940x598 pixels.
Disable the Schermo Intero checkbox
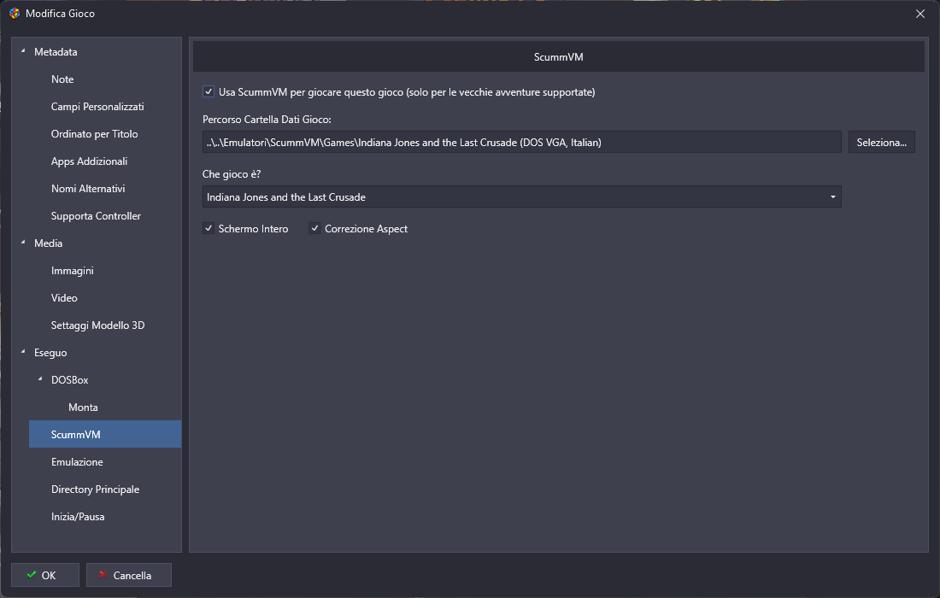click(x=209, y=229)
